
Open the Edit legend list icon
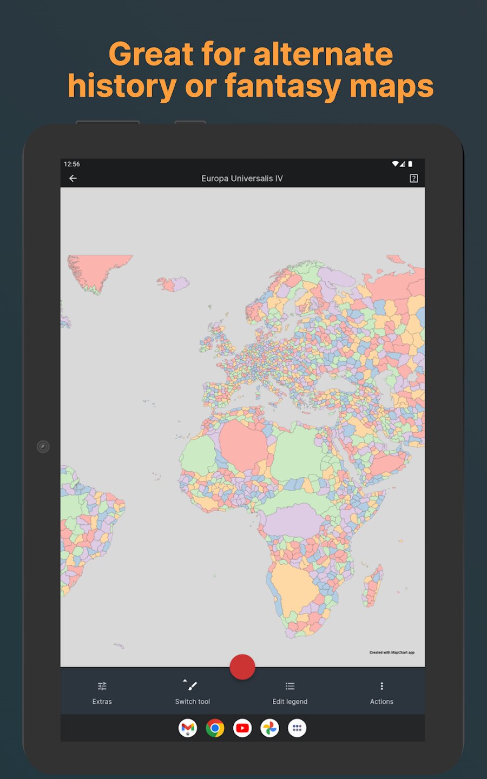(x=290, y=686)
